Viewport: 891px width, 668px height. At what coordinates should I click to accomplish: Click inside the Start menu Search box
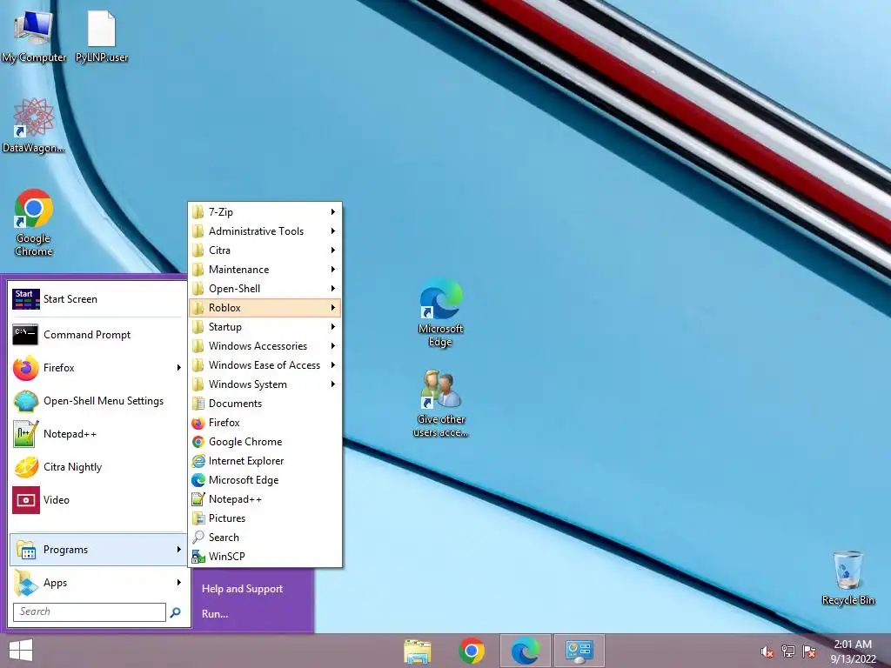coord(90,611)
